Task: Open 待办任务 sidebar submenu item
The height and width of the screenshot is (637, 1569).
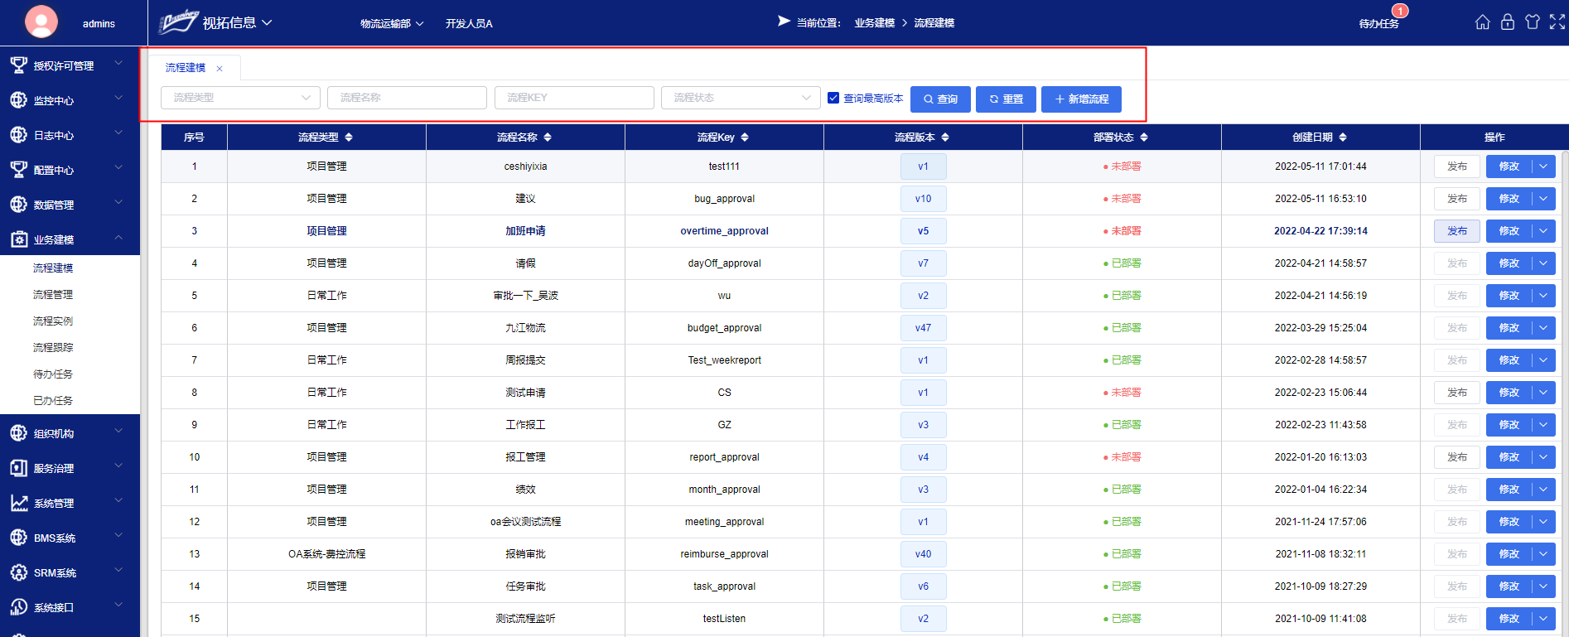Action: coord(53,374)
